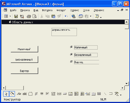Click the Help question mark icon

[97, 16]
